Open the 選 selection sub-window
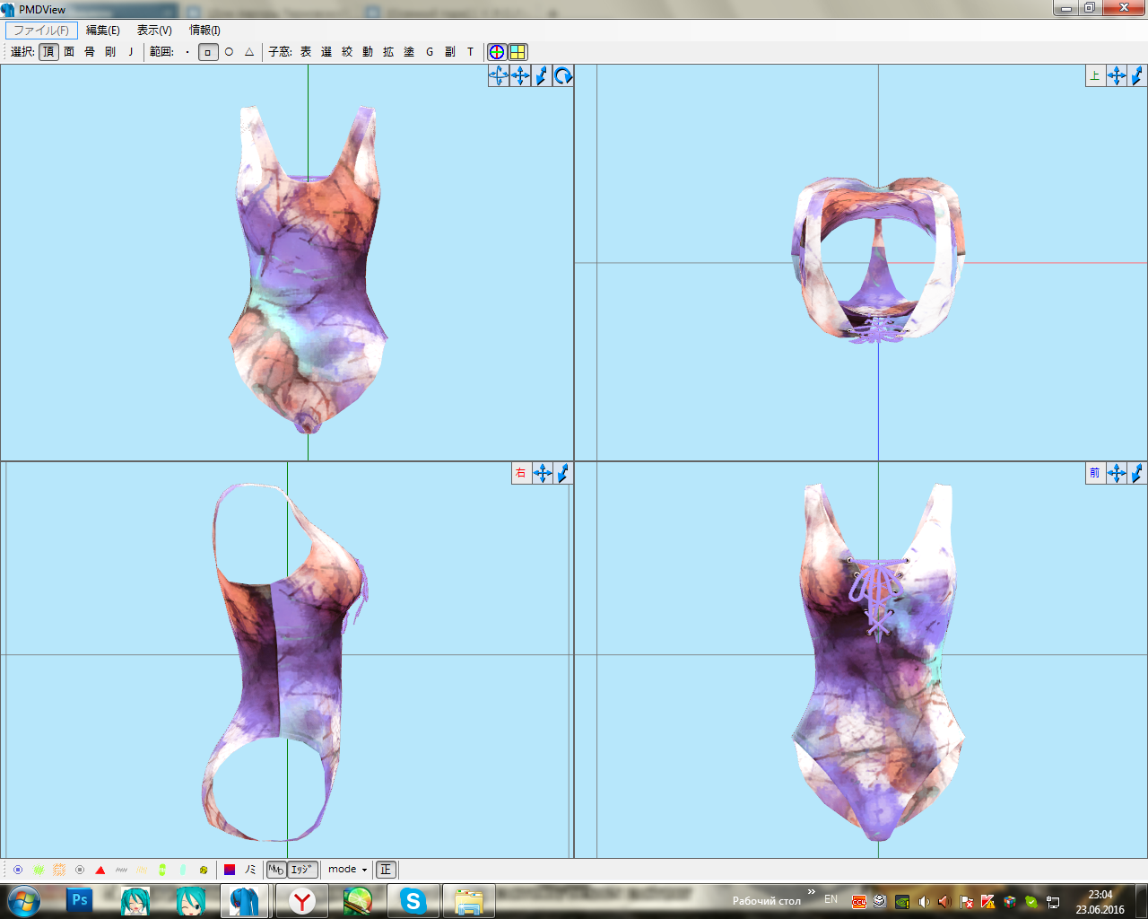The image size is (1148, 919). (326, 52)
